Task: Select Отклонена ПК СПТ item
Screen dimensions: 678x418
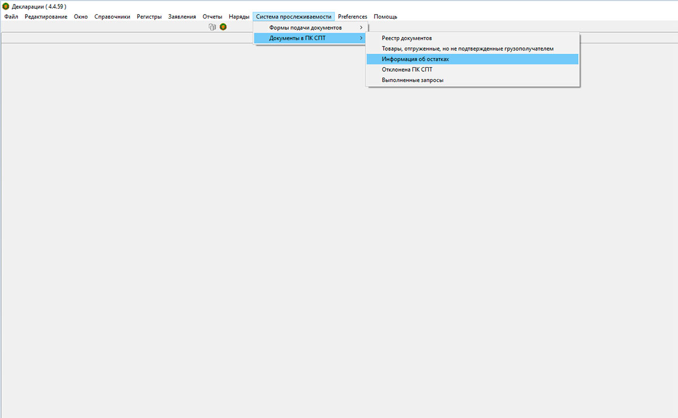Action: (x=472, y=69)
